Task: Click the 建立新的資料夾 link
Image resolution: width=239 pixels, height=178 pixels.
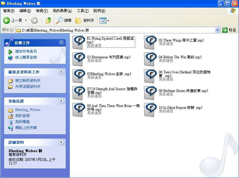Action: 28,81
